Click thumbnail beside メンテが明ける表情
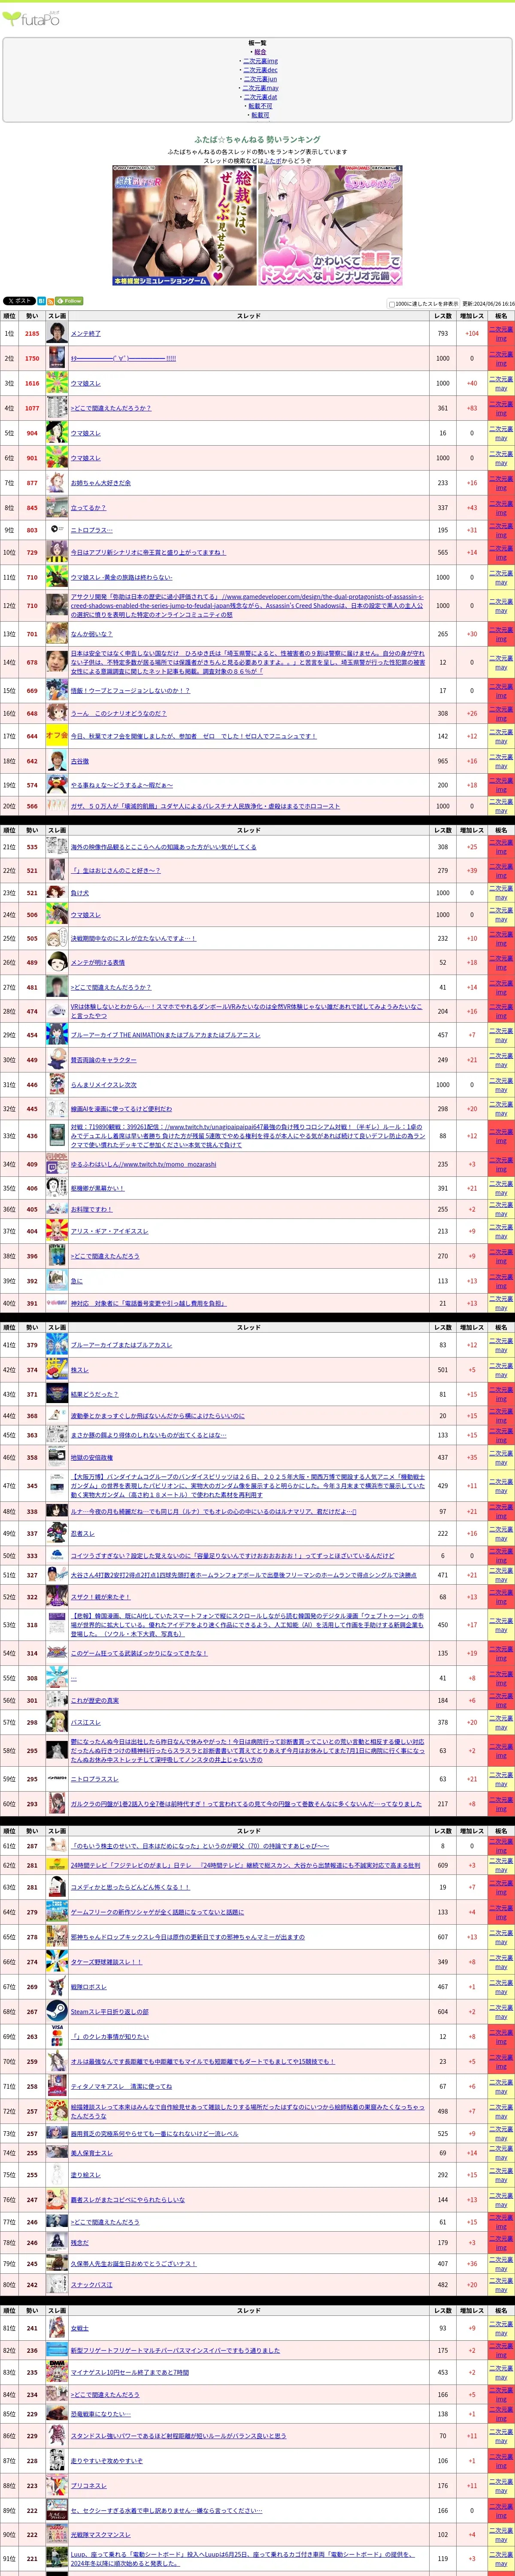Screen dimensions: 515x2576 (x=57, y=962)
